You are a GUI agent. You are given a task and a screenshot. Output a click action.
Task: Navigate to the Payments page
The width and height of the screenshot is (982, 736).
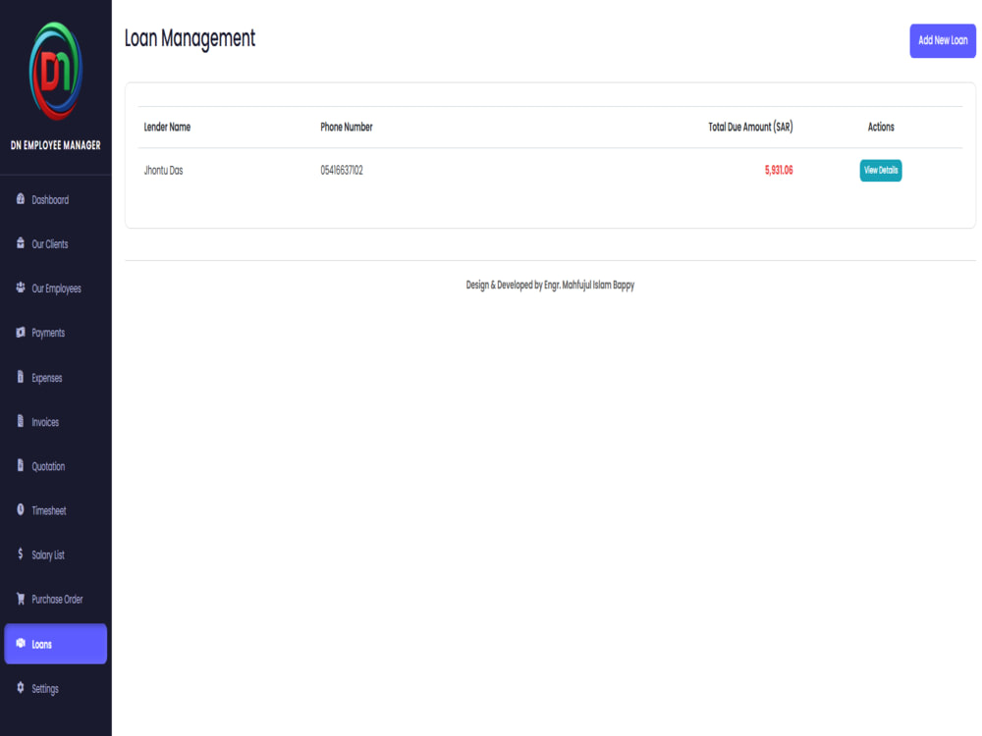(x=55, y=333)
